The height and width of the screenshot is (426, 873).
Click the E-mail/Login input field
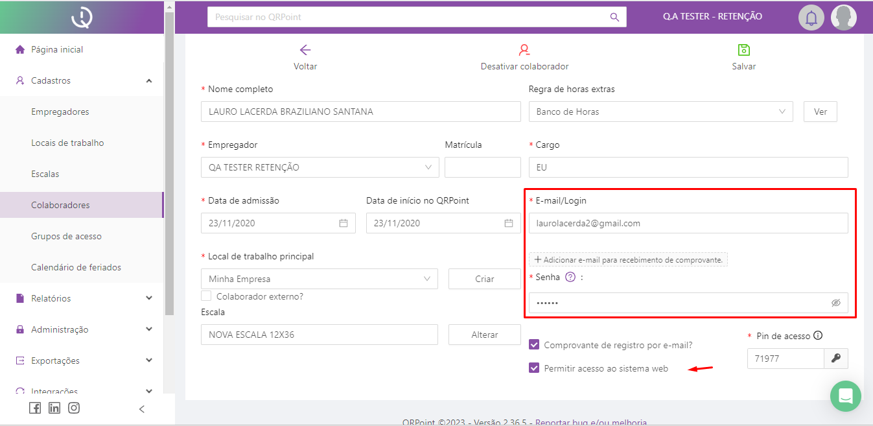pos(688,223)
